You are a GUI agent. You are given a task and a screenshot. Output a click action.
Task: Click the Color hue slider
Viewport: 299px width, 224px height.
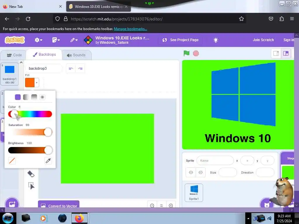pyautogui.click(x=30, y=114)
